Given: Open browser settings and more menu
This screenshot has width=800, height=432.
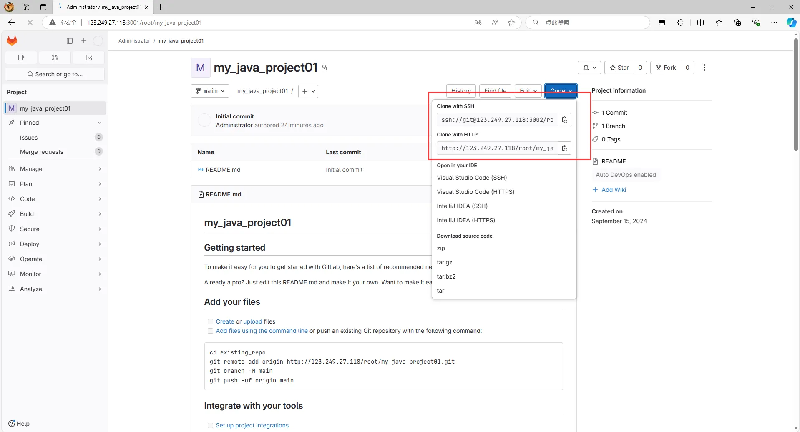Looking at the screenshot, I should coord(774,23).
